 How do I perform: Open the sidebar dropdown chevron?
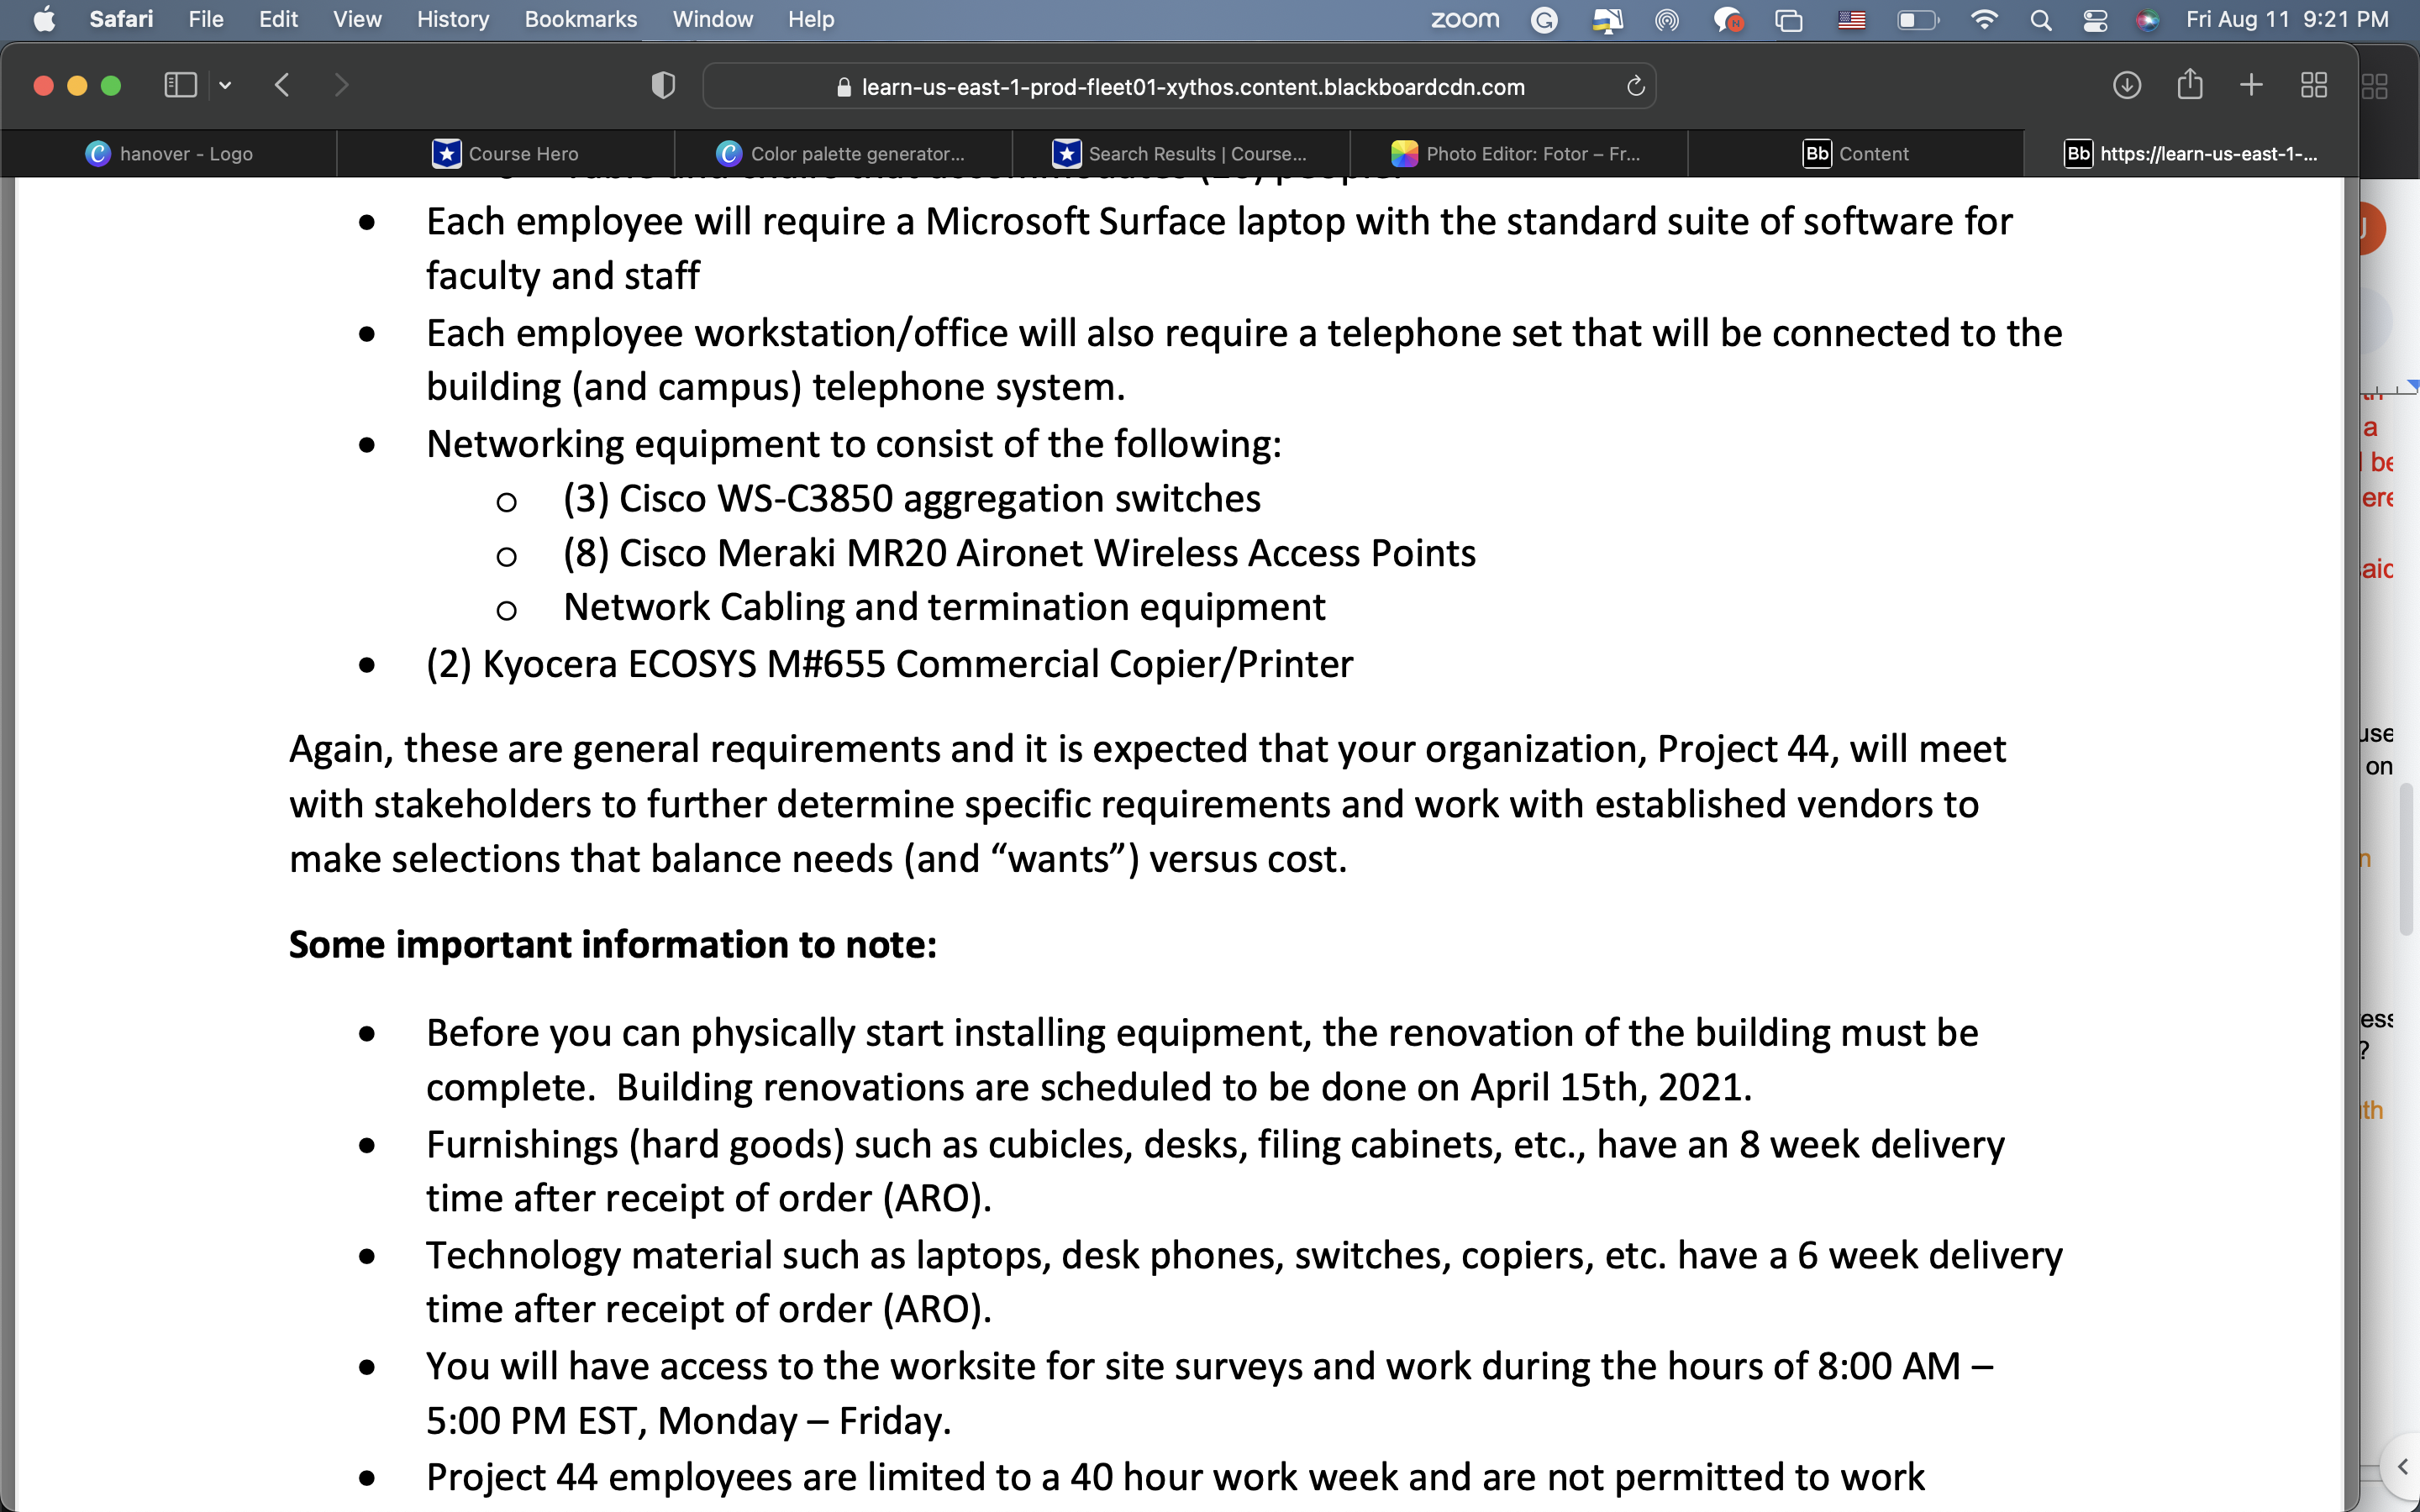pyautogui.click(x=225, y=86)
